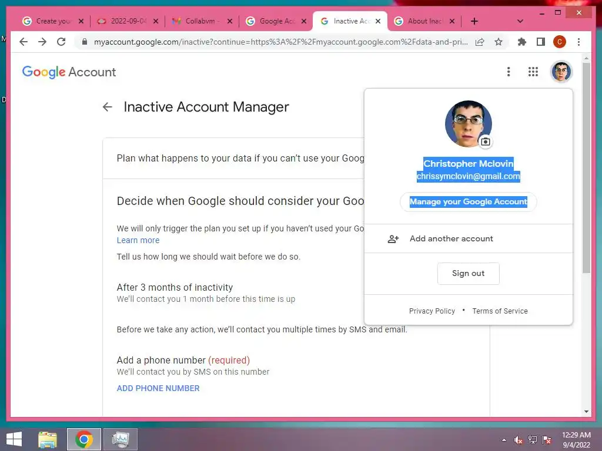Open the Chrome extensions puzzle icon
Image resolution: width=602 pixels, height=451 pixels.
pyautogui.click(x=522, y=42)
